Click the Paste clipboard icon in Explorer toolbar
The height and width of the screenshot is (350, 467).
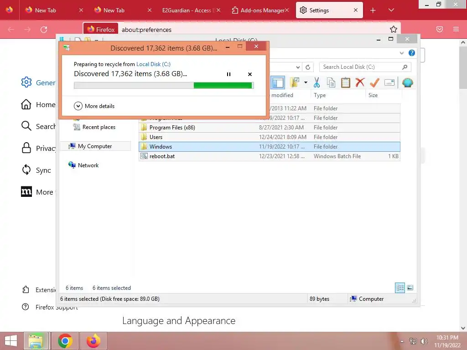pos(346,82)
